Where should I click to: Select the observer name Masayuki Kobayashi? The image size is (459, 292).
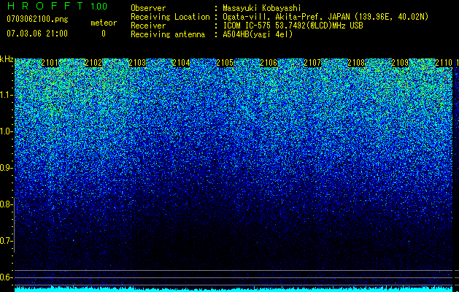[x=262, y=8]
